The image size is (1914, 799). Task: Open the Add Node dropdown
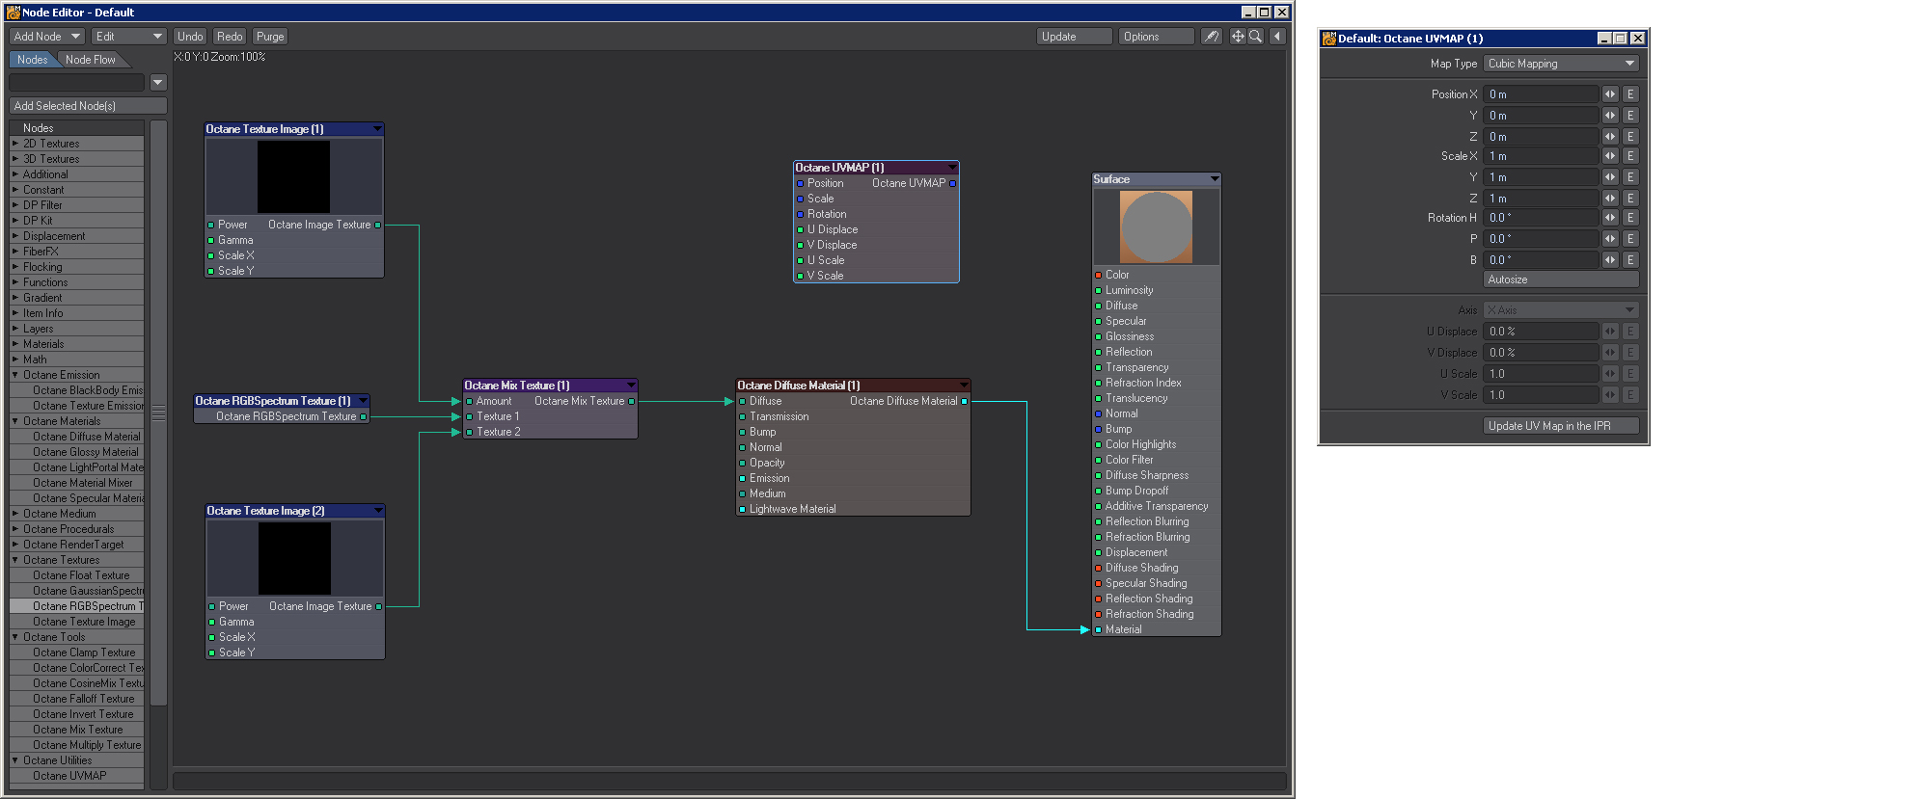tap(47, 37)
